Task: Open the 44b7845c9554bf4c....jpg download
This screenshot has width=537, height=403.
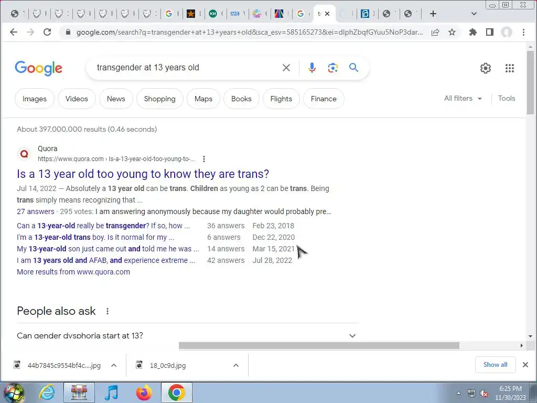Action: coord(64,365)
